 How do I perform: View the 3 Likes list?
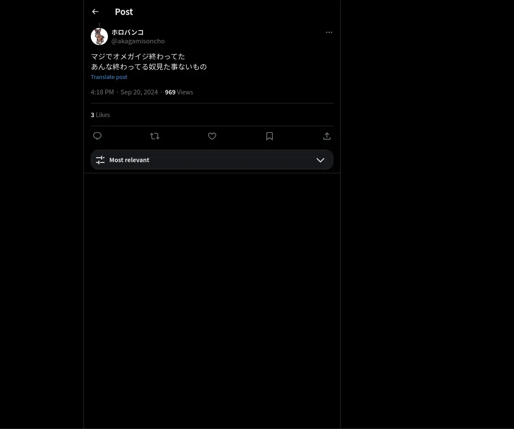tap(100, 115)
